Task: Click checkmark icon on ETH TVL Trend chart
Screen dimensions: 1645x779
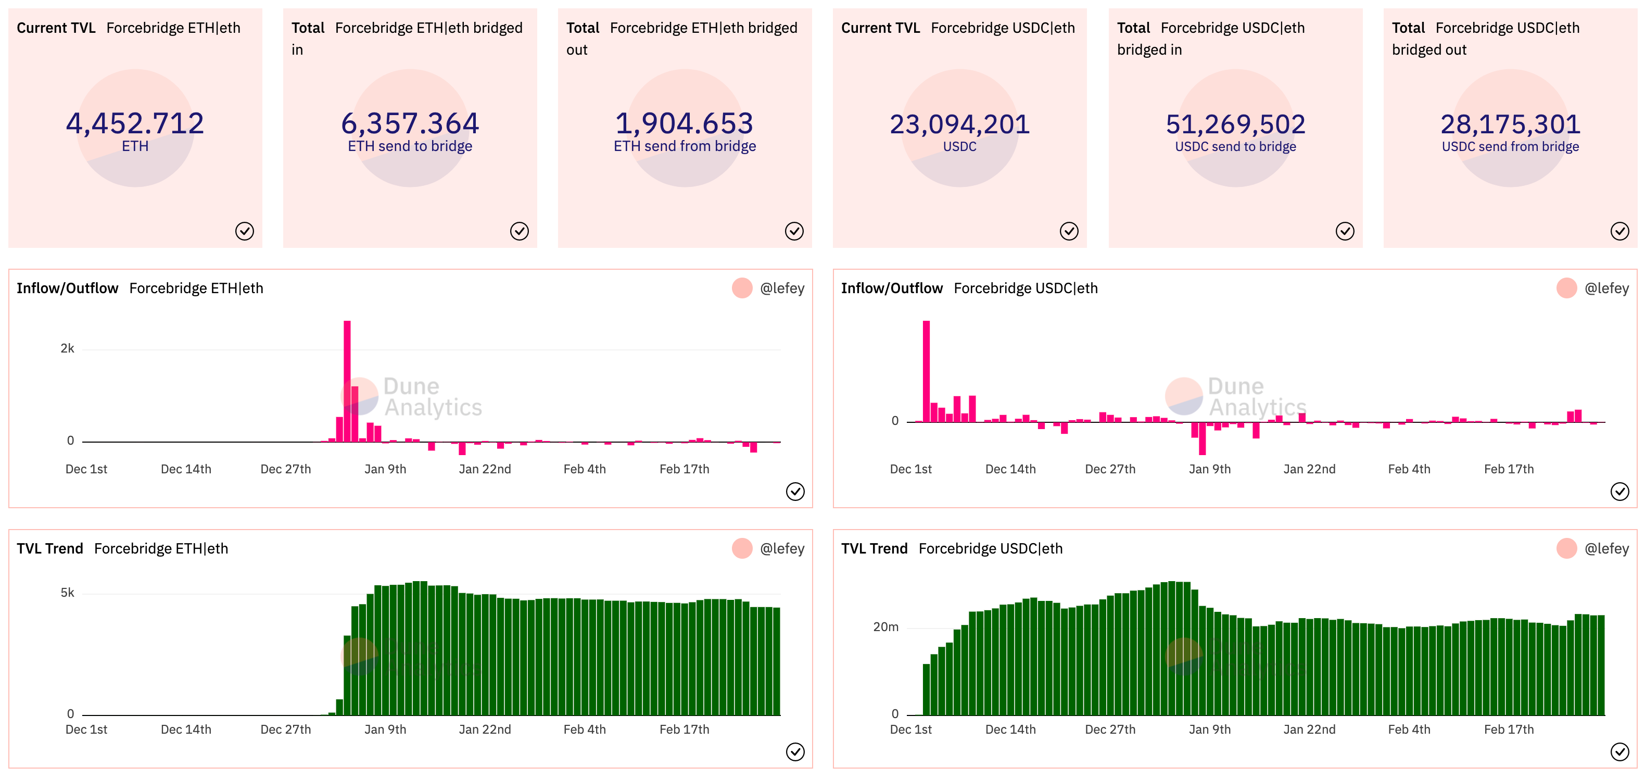Action: tap(795, 752)
